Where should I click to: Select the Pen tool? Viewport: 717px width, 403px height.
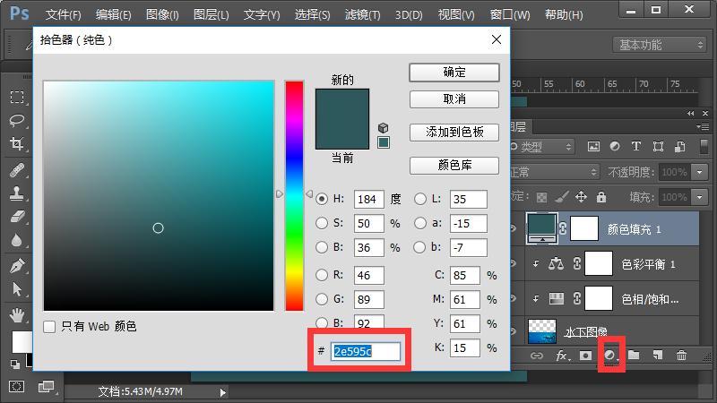pos(17,265)
